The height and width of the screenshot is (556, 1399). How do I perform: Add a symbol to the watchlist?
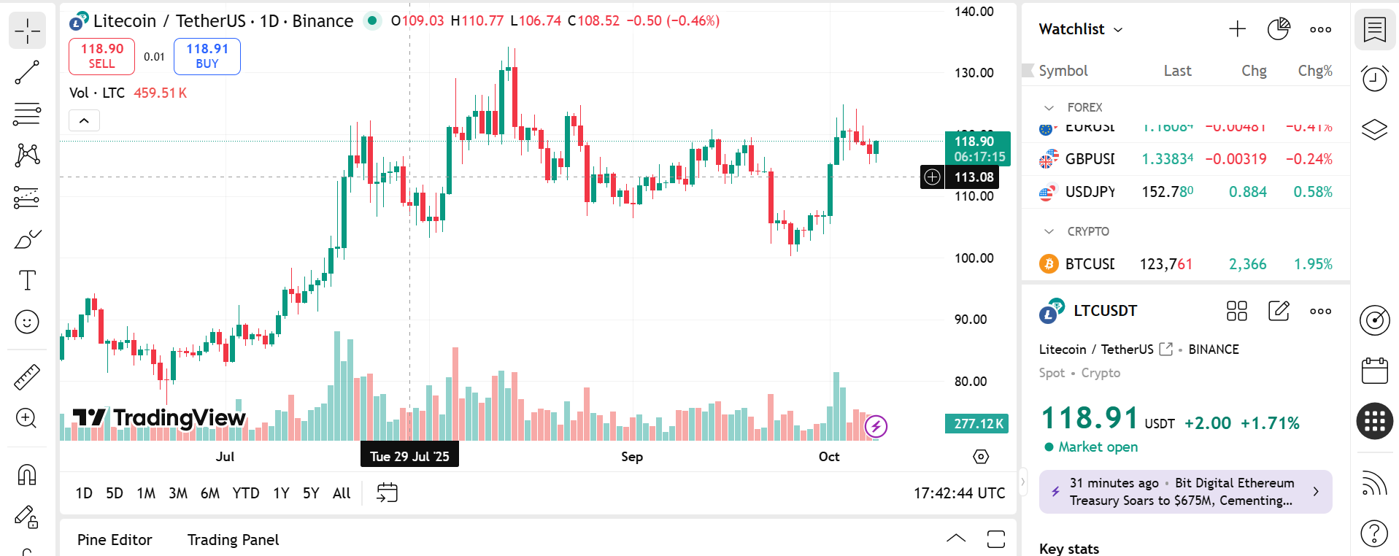point(1237,29)
